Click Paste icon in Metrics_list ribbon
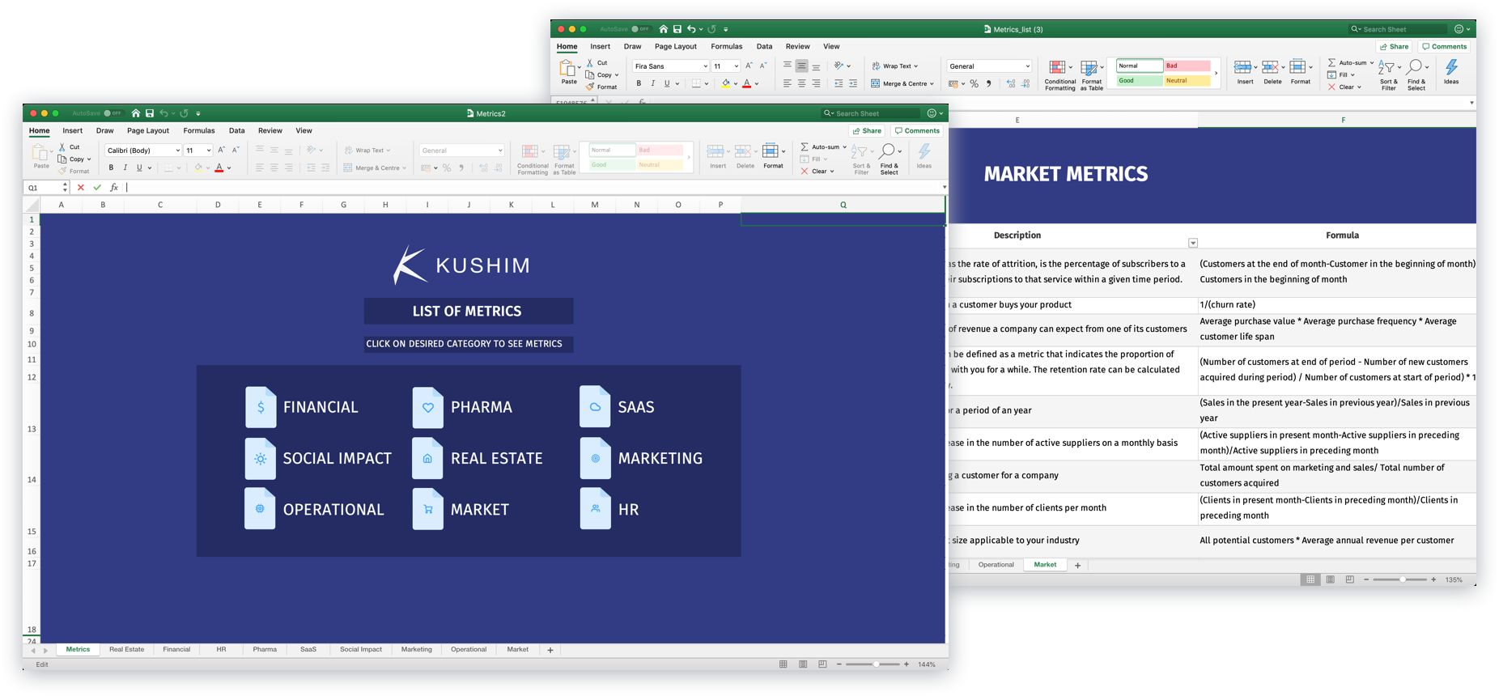The height and width of the screenshot is (696, 1499). pos(568,68)
